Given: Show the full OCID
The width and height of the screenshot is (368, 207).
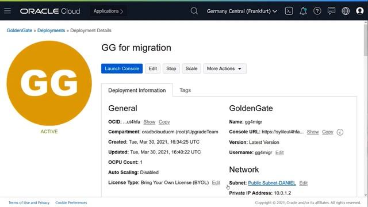Looking at the screenshot, I should tap(149, 122).
